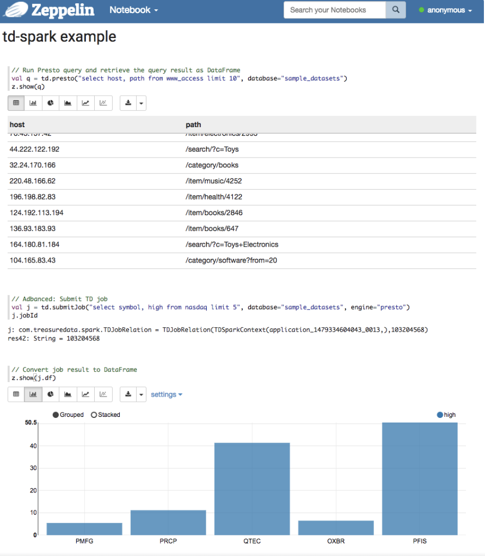
Task: Open the anonymous user dropdown
Action: tap(445, 10)
